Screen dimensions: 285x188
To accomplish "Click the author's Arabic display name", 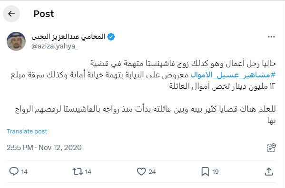I will click(x=69, y=37).
